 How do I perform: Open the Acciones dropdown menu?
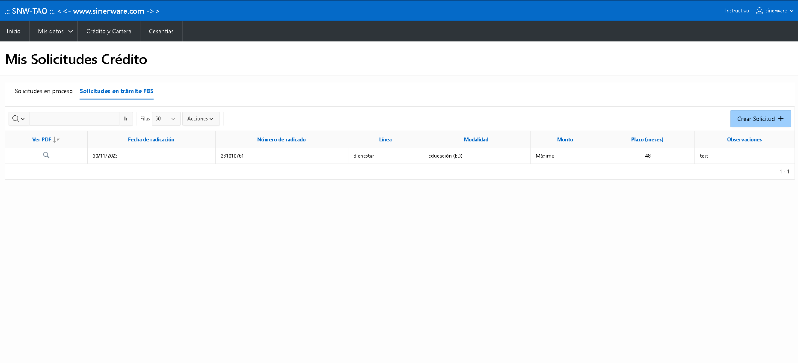click(201, 119)
